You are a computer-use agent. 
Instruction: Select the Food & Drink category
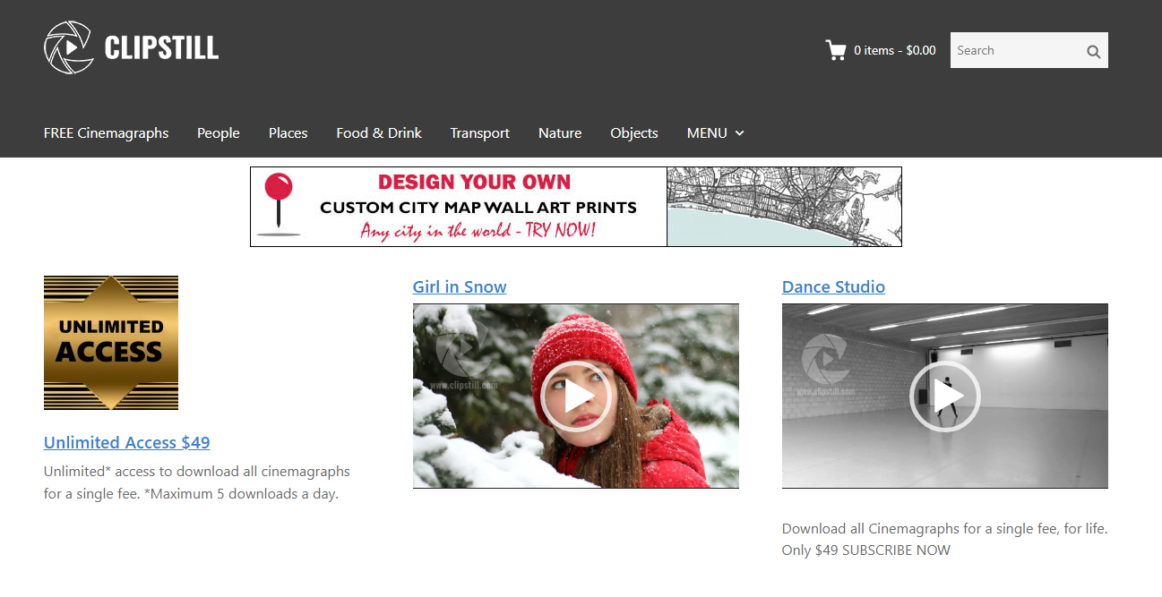pyautogui.click(x=379, y=133)
